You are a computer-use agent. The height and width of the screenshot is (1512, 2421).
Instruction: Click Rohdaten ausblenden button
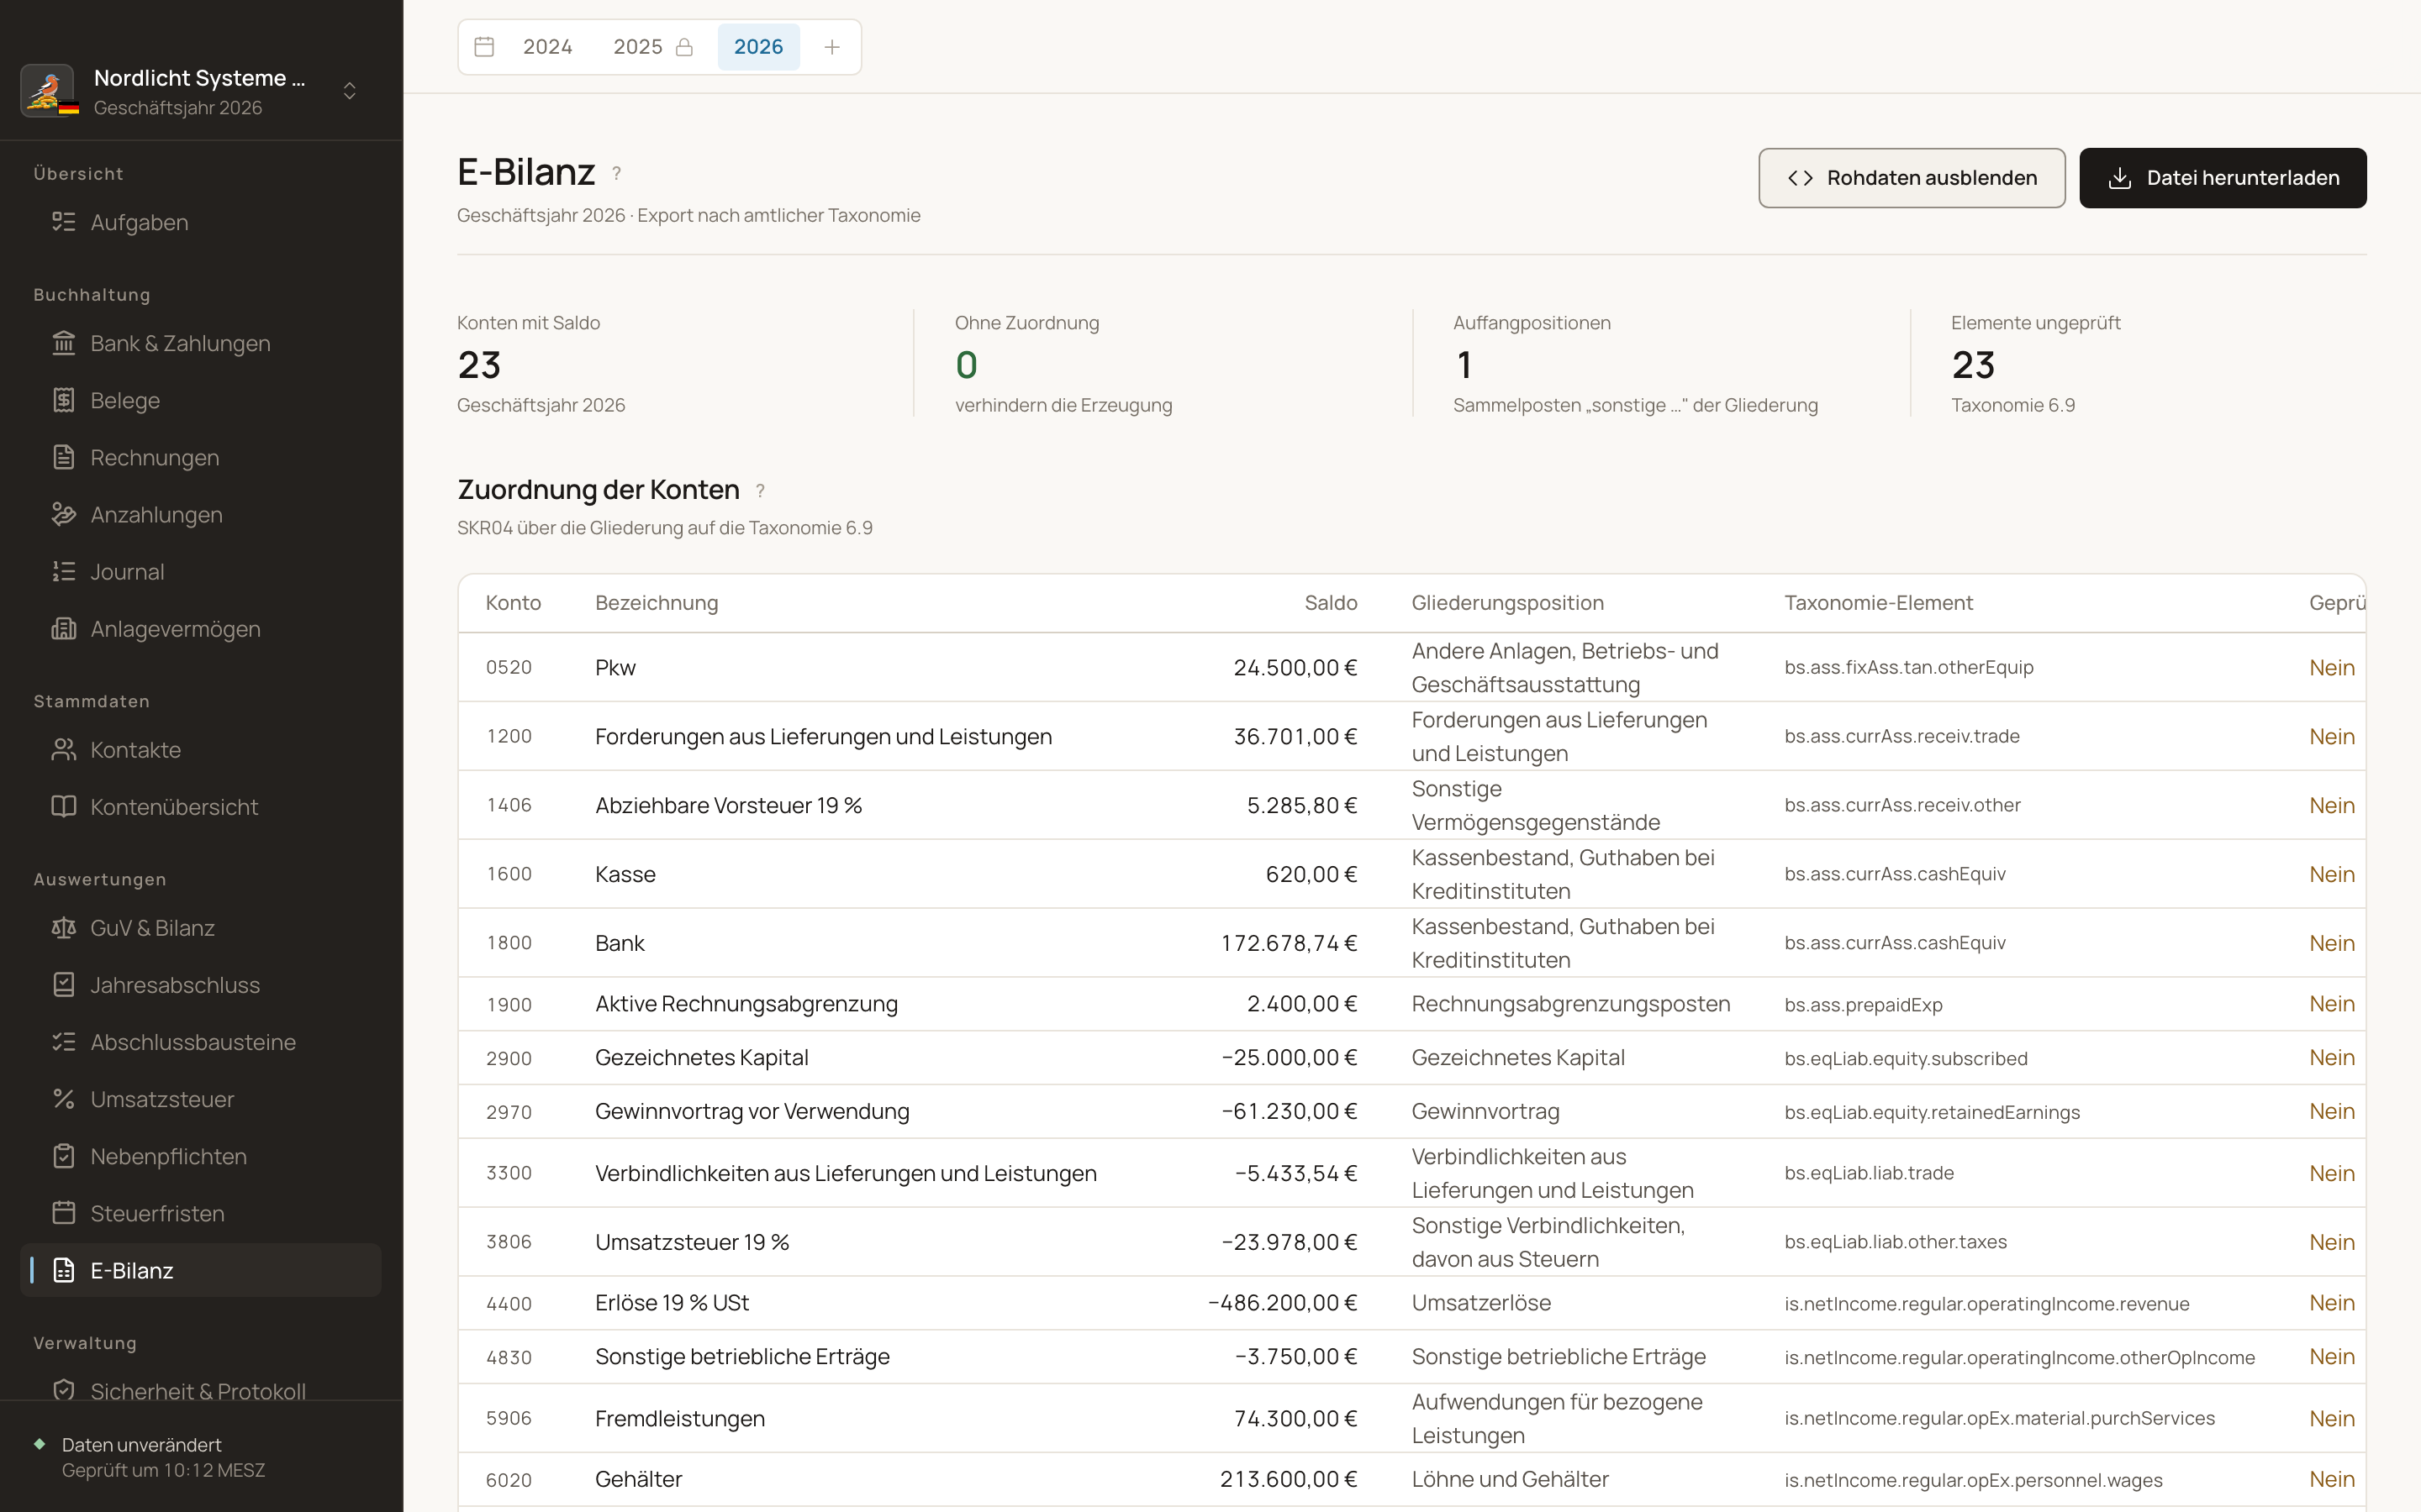pos(1912,178)
